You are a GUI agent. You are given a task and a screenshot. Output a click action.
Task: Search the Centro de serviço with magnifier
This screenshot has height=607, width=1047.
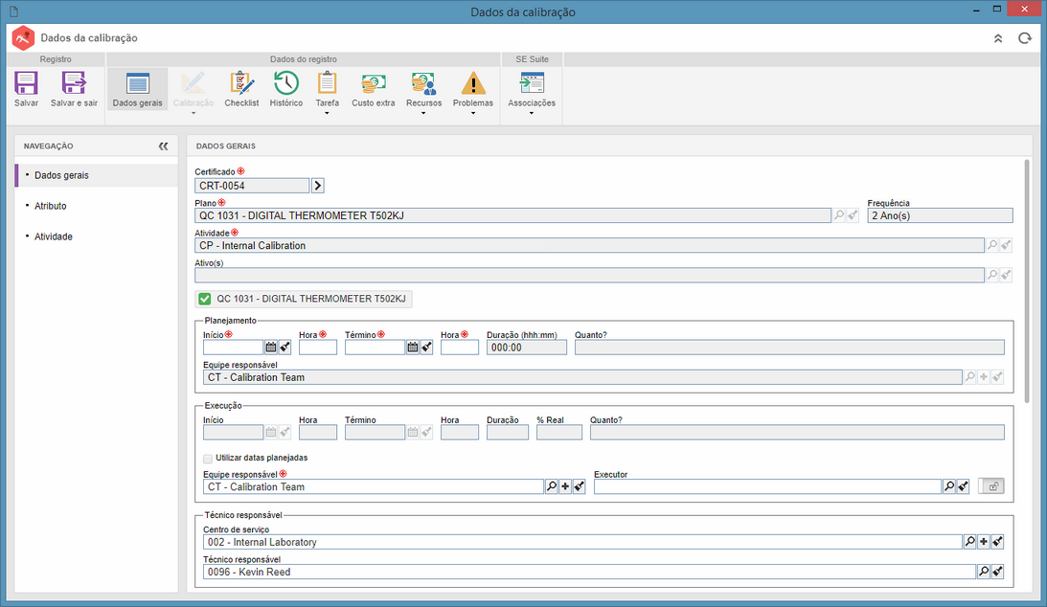970,542
